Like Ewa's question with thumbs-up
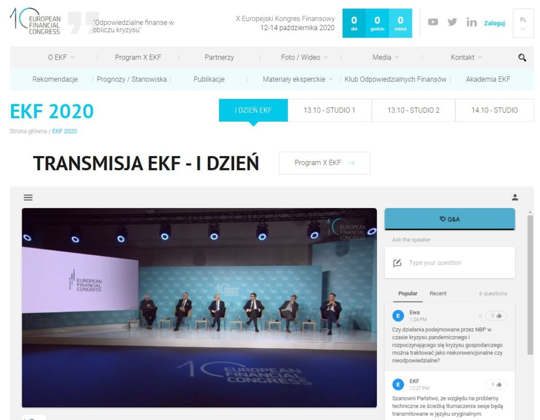 496,316
